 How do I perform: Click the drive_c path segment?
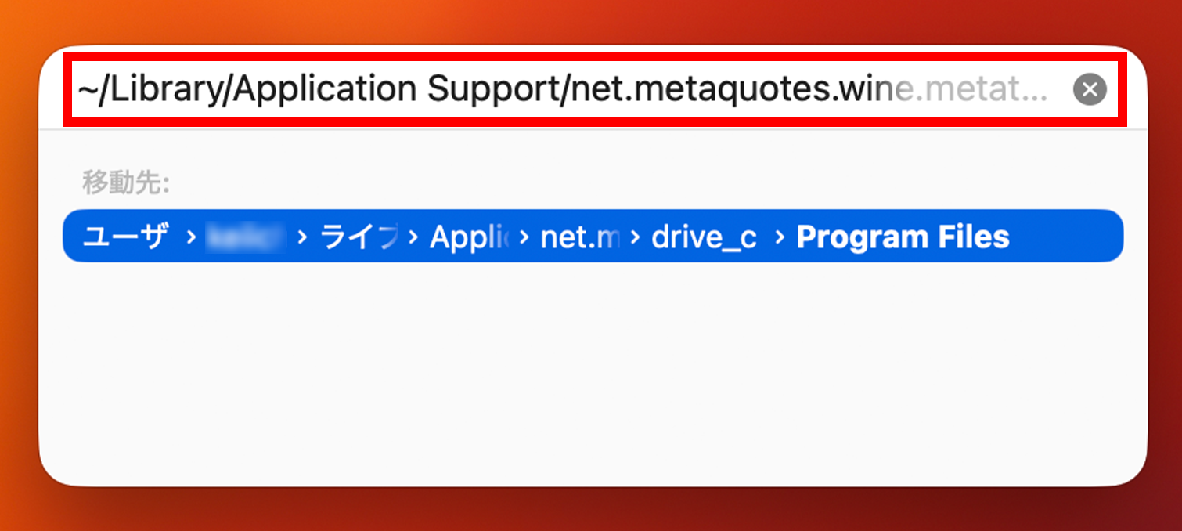704,237
